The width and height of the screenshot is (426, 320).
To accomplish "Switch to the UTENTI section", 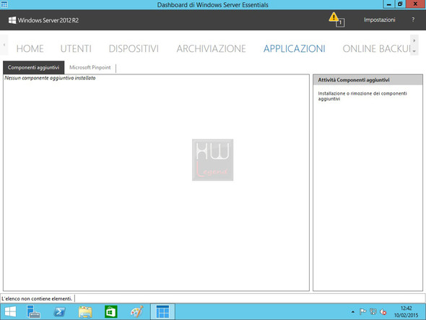I will pos(76,48).
